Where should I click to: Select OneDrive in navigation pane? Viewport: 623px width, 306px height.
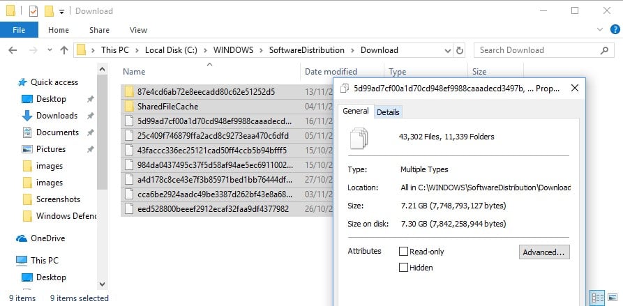(47, 238)
